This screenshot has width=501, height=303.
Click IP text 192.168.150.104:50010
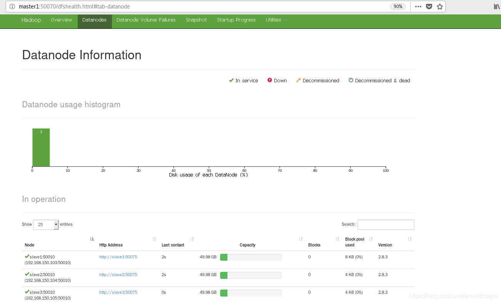pos(48,280)
